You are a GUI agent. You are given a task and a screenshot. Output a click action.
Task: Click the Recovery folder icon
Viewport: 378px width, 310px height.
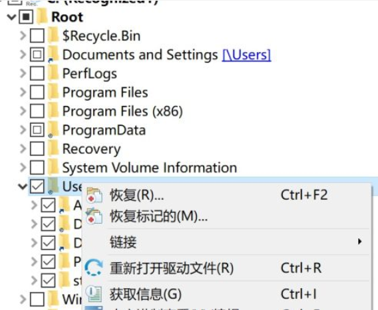point(53,148)
